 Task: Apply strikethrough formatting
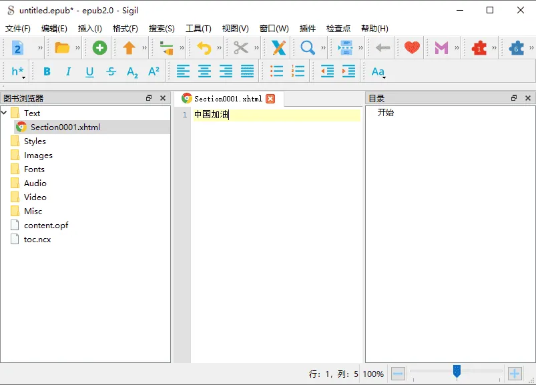coord(110,71)
